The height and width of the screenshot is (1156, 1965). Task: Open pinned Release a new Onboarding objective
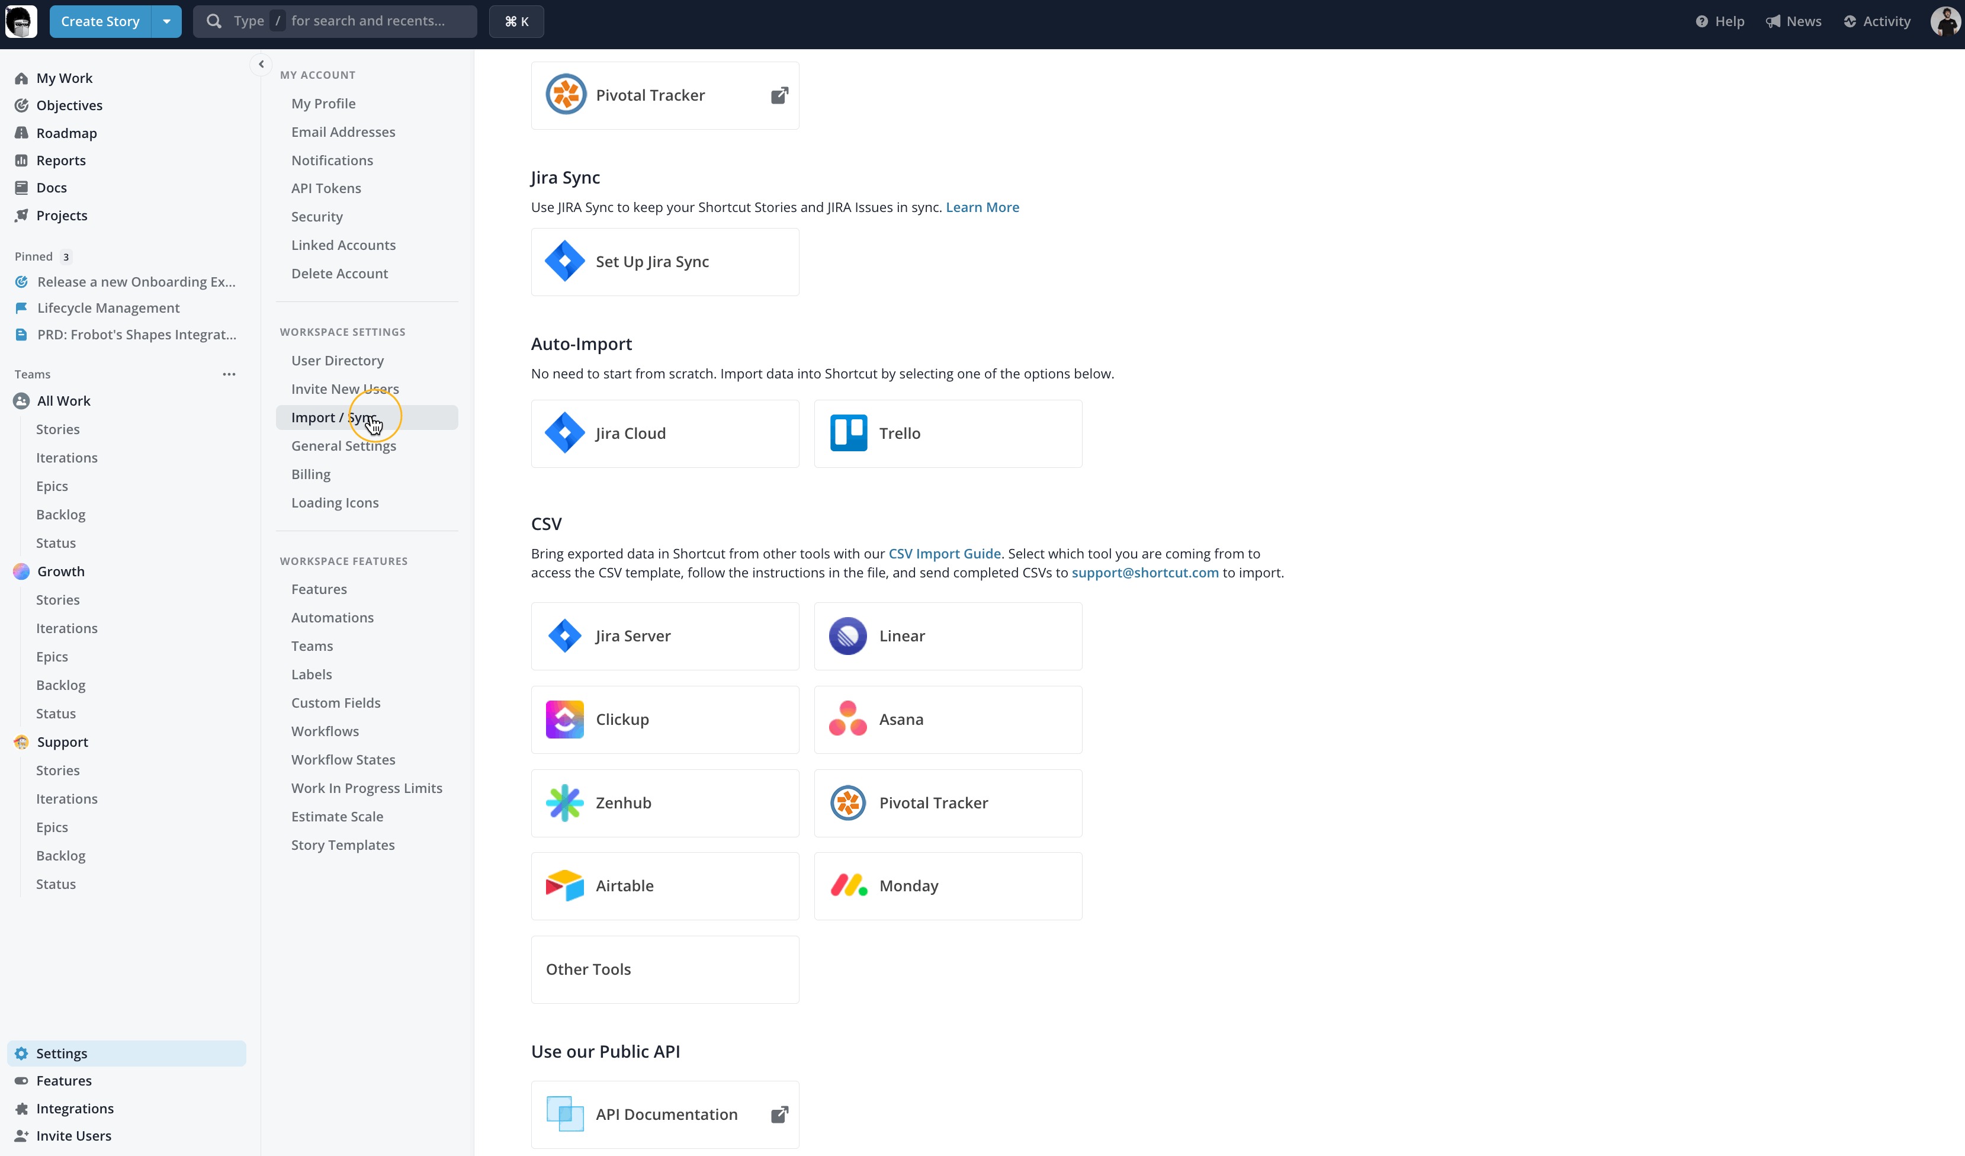tap(126, 282)
